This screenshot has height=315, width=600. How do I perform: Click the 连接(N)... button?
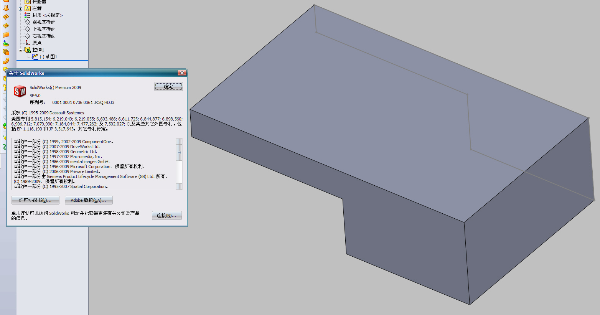(167, 216)
